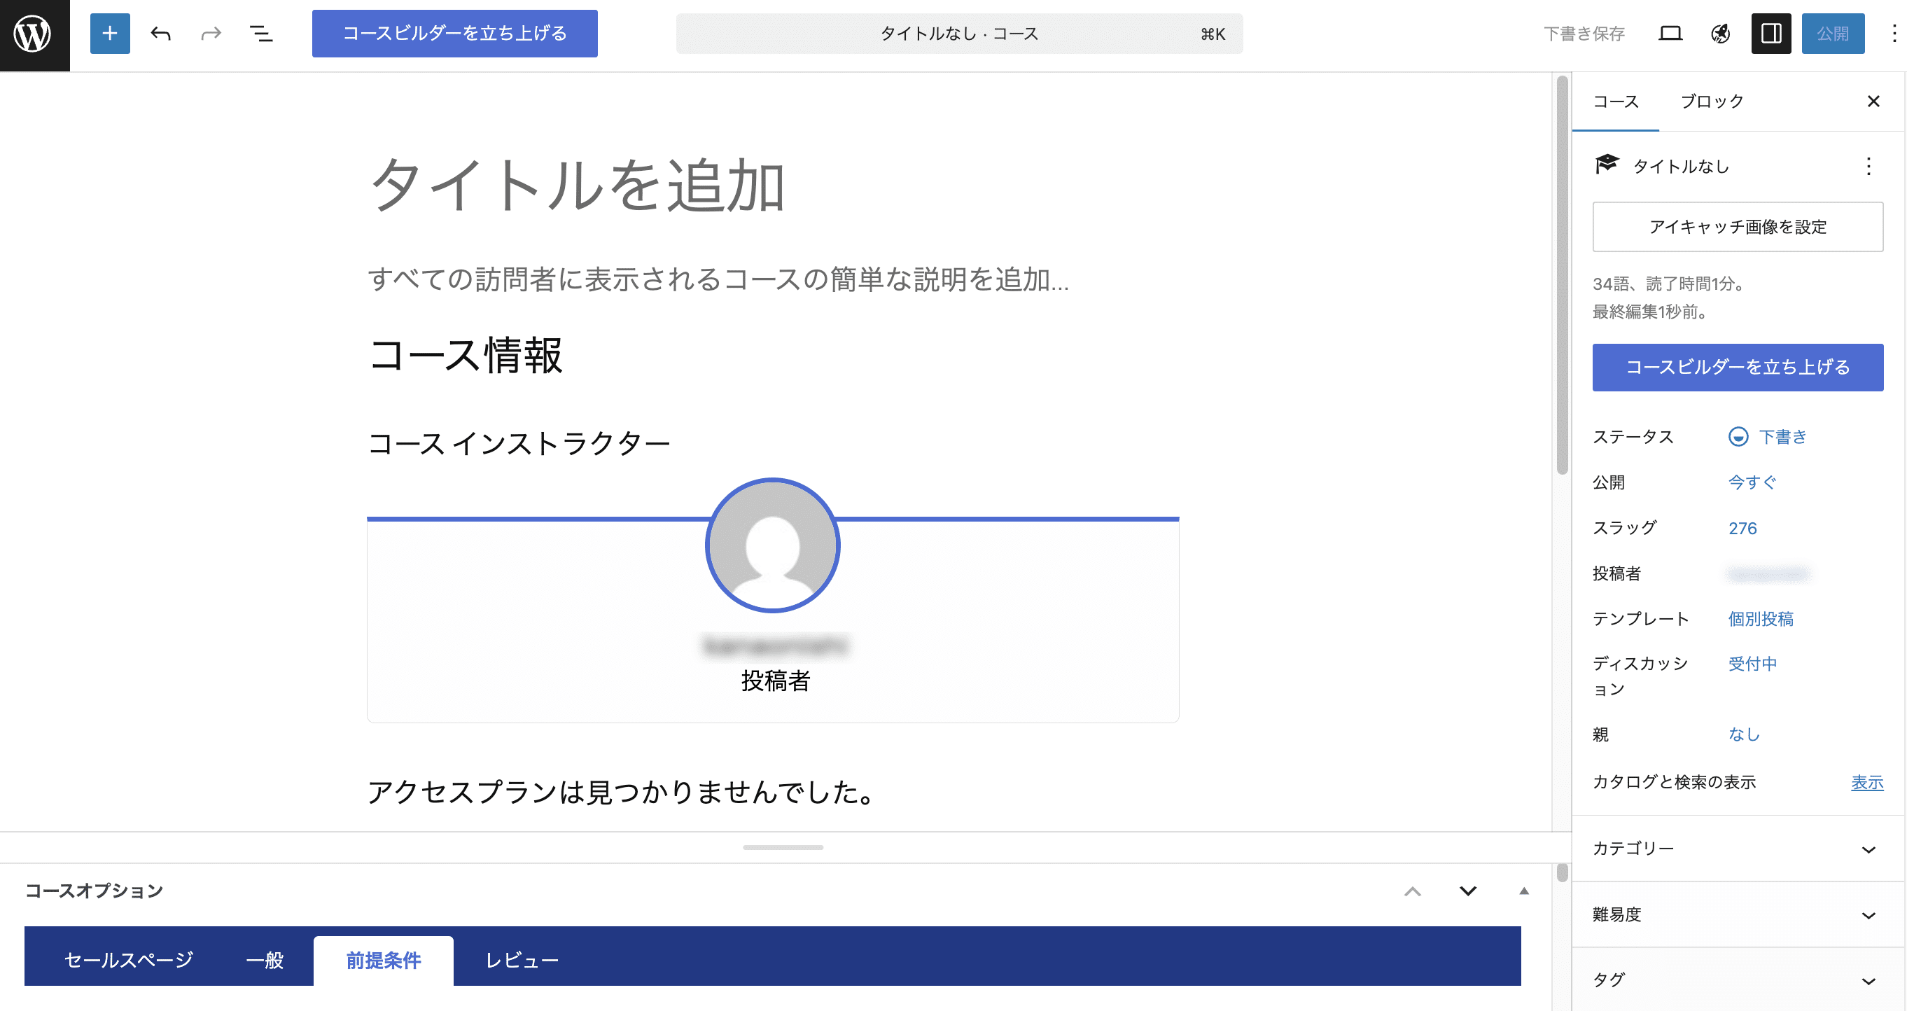Click the undo arrow icon

[x=160, y=34]
